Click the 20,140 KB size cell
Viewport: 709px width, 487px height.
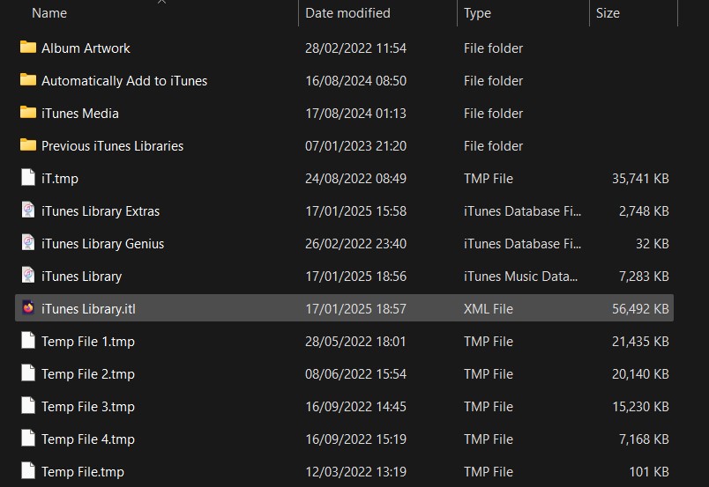pyautogui.click(x=640, y=374)
